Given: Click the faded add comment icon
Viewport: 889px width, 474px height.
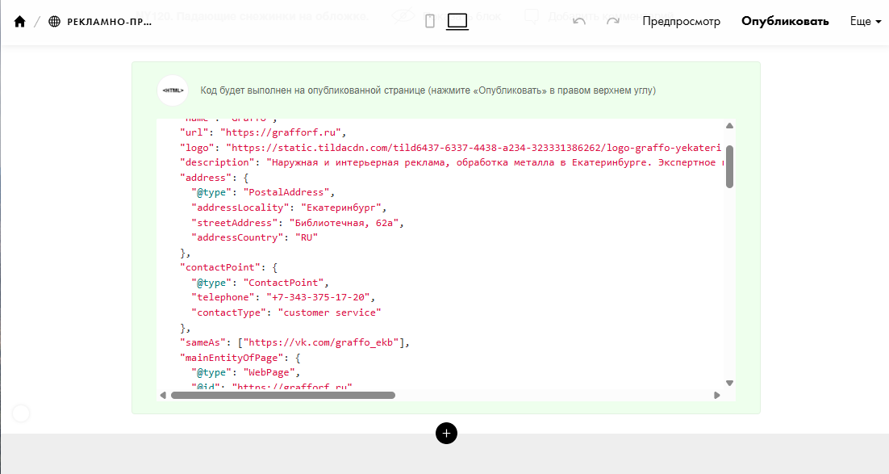Looking at the screenshot, I should 532,16.
